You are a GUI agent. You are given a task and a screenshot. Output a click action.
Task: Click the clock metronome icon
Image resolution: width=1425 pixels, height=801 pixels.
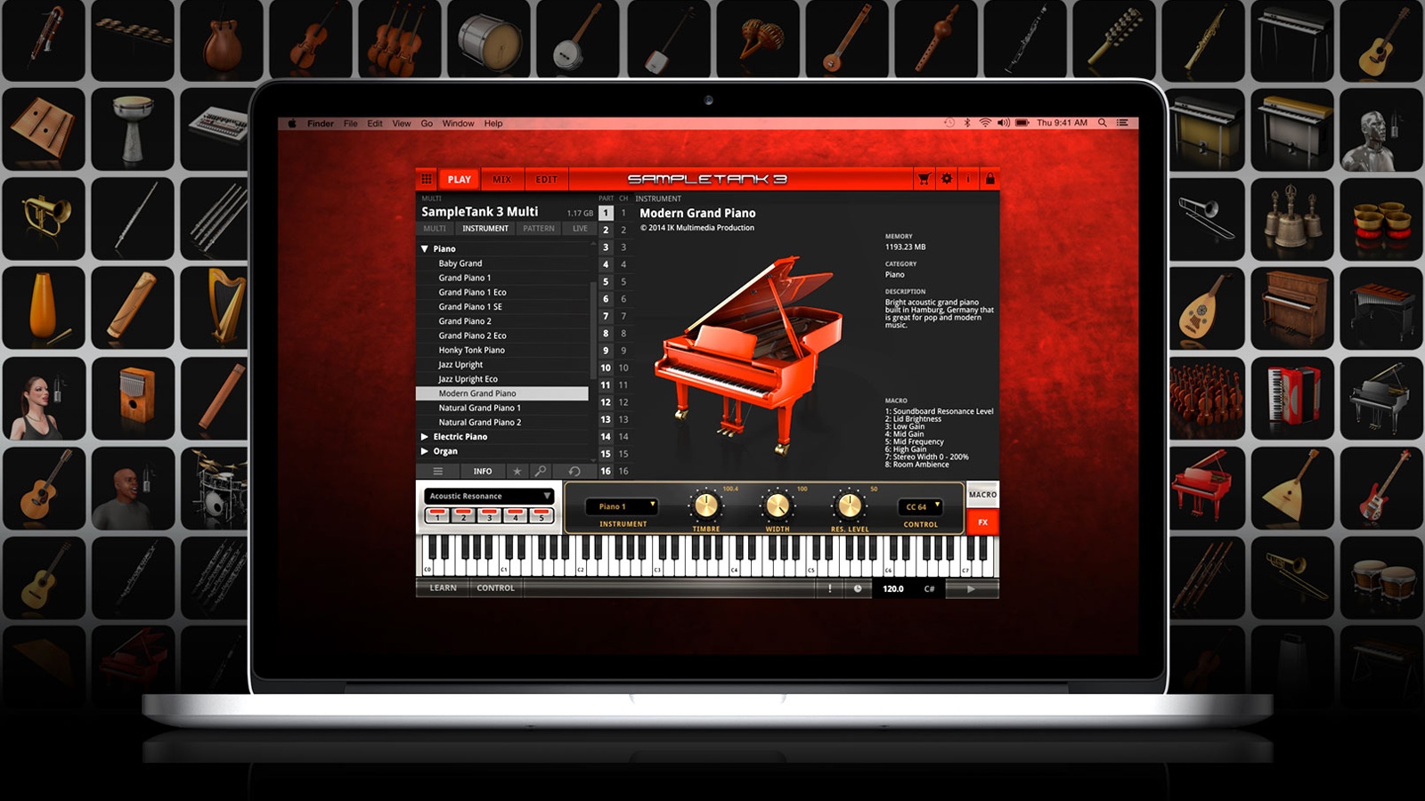coord(858,588)
